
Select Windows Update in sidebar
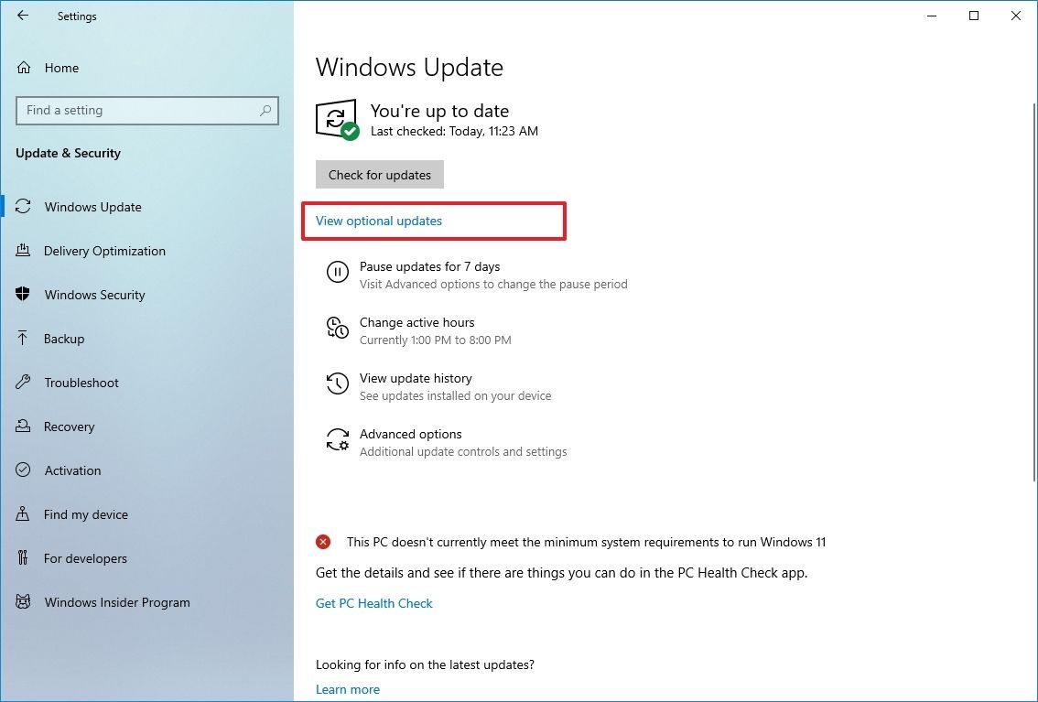click(x=92, y=207)
